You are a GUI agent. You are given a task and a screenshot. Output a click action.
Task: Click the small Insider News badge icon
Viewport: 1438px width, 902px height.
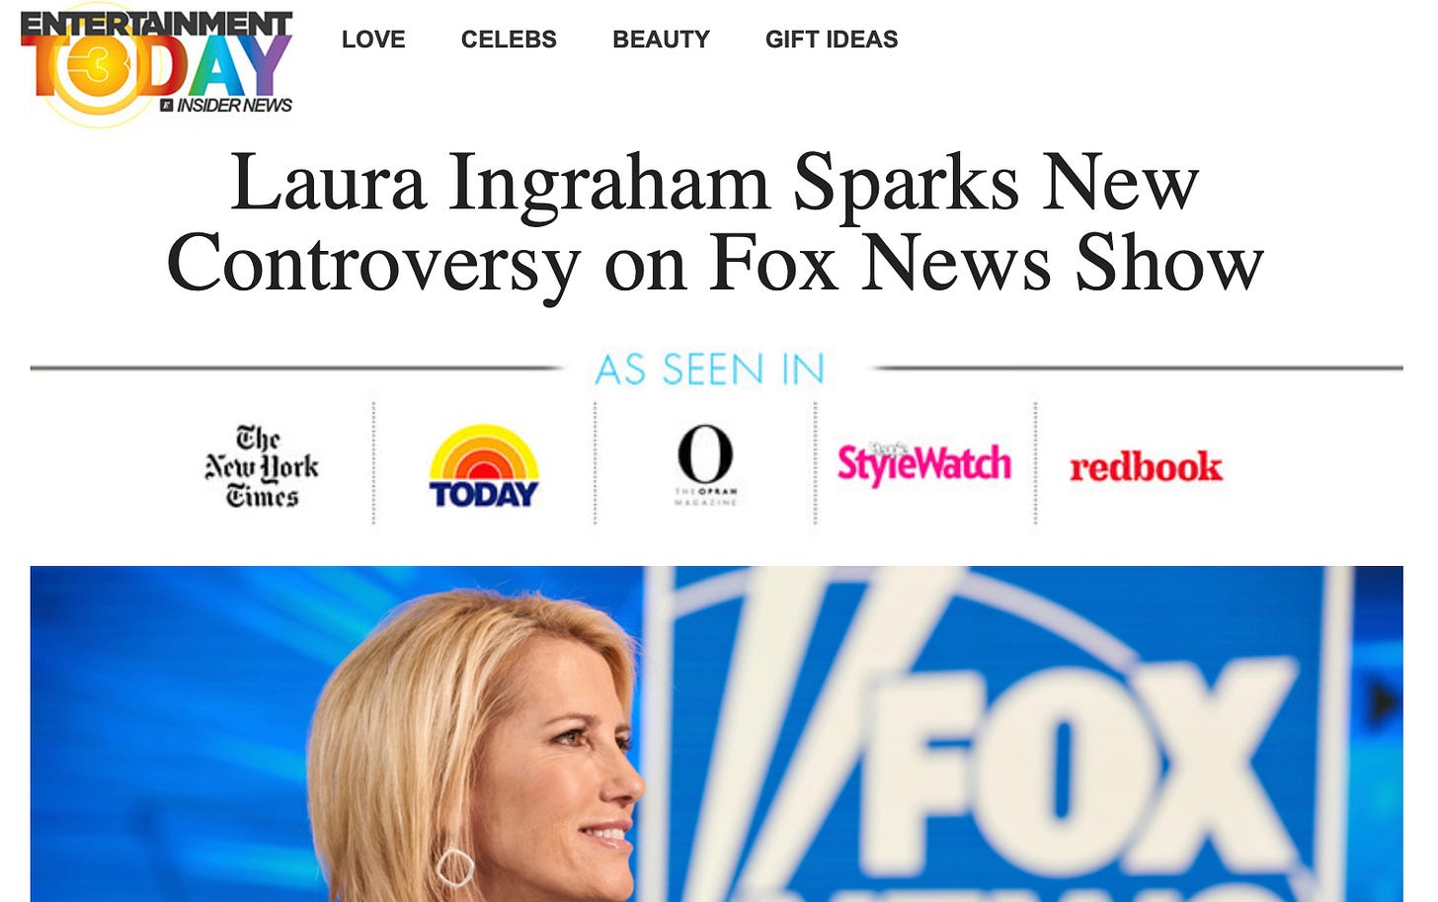pos(167,105)
